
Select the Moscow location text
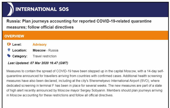39,50
